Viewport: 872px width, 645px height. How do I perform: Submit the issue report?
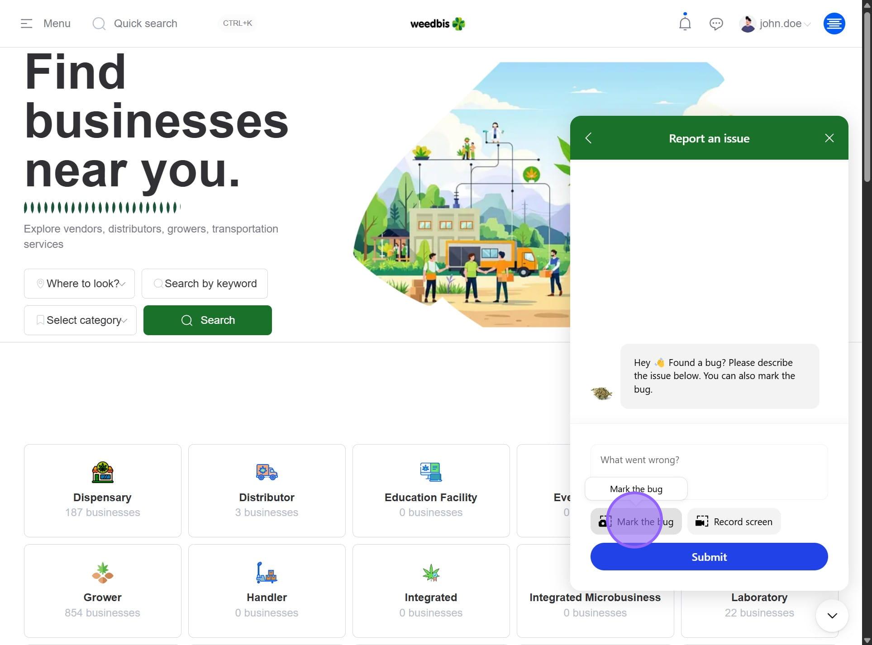pos(709,557)
